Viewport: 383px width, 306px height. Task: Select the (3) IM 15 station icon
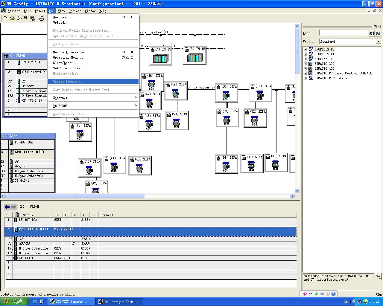click(195, 55)
